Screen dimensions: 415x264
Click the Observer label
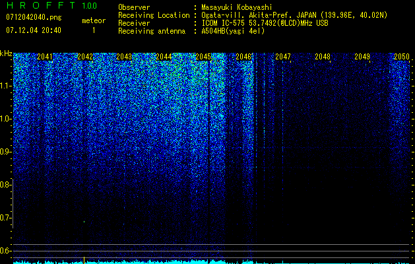coord(134,7)
